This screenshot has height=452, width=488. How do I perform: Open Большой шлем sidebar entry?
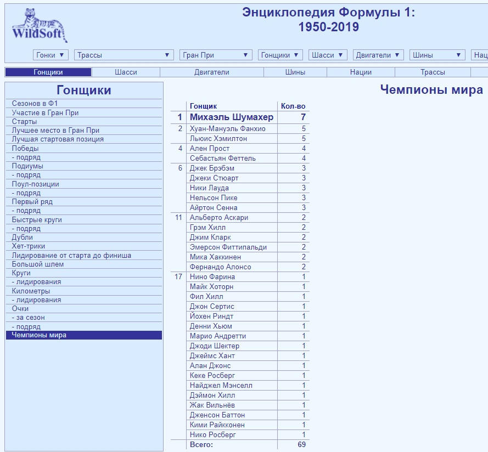[38, 264]
